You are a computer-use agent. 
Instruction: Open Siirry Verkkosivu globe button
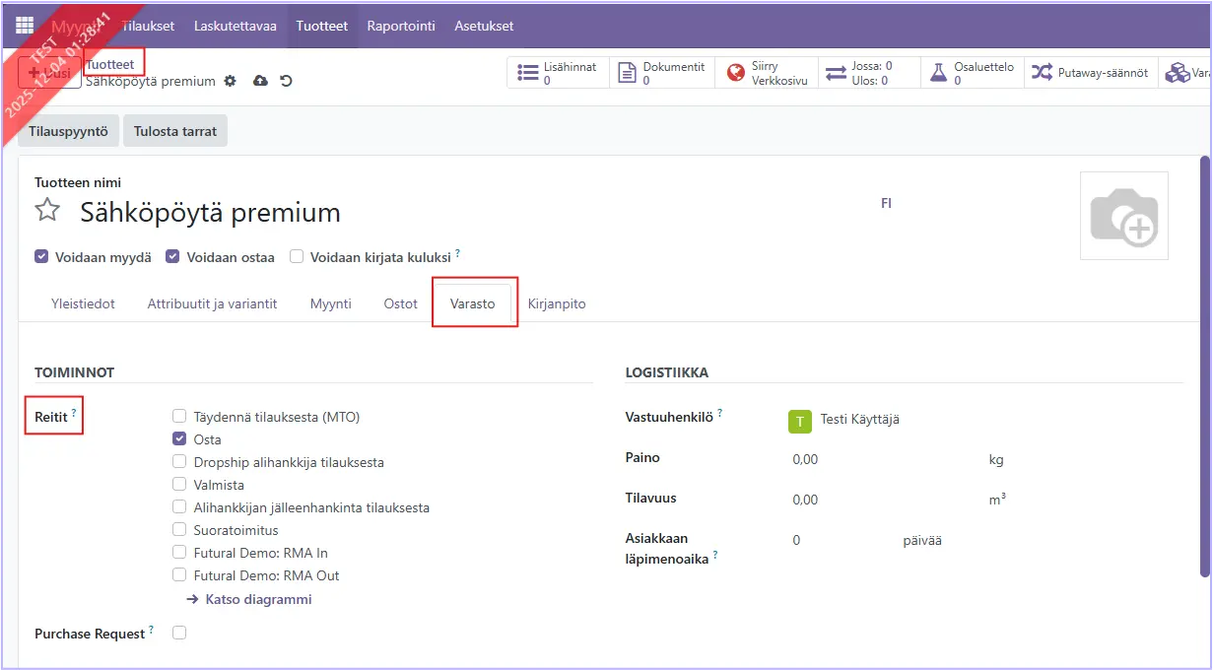coord(767,73)
